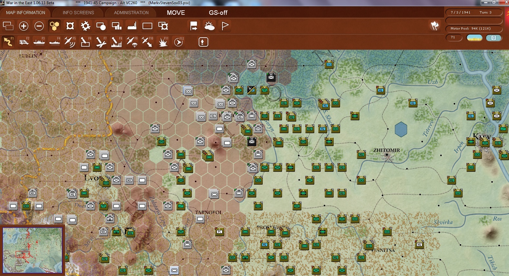The height and width of the screenshot is (276, 509).
Task: Click the rectangle with circle icon
Action: (x=101, y=26)
